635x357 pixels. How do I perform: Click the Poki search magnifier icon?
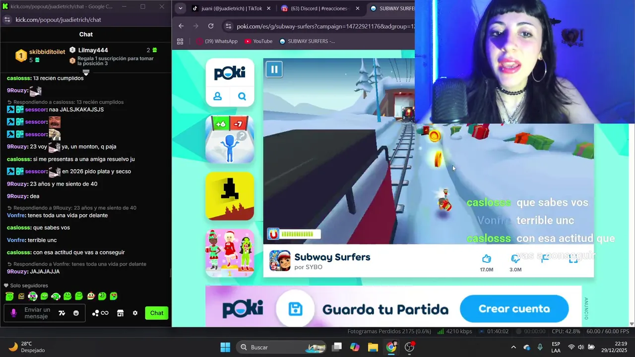tap(242, 96)
